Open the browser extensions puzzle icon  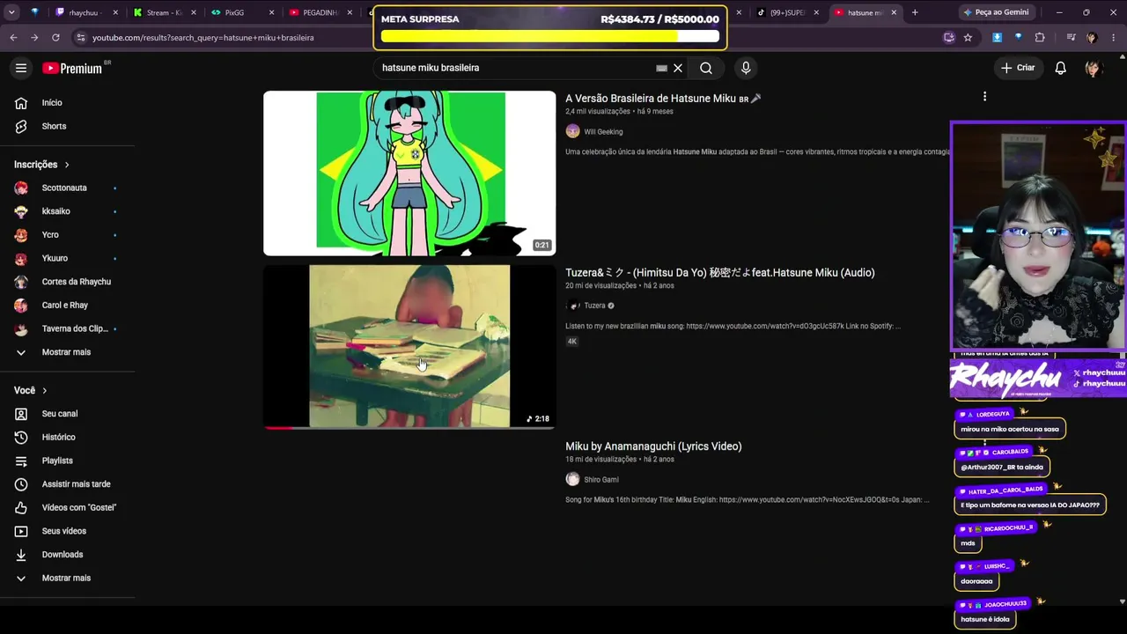pyautogui.click(x=1040, y=38)
